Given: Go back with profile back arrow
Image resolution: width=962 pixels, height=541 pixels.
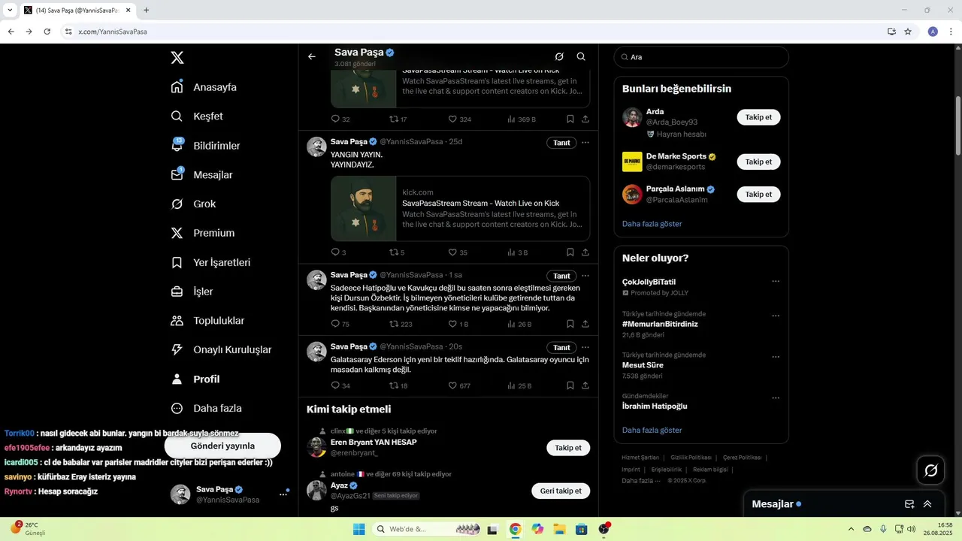Looking at the screenshot, I should tap(312, 56).
